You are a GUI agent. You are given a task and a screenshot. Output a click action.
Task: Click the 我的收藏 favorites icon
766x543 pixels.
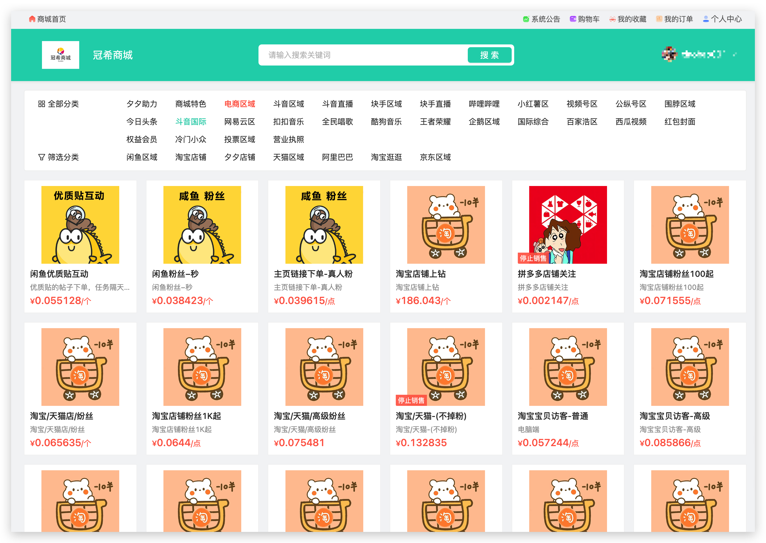pyautogui.click(x=612, y=19)
